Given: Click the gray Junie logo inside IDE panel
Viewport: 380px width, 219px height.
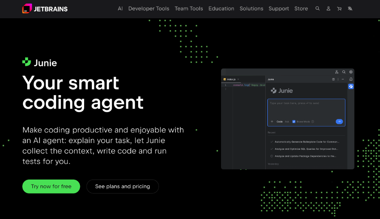Looking at the screenshot, I should [282, 90].
